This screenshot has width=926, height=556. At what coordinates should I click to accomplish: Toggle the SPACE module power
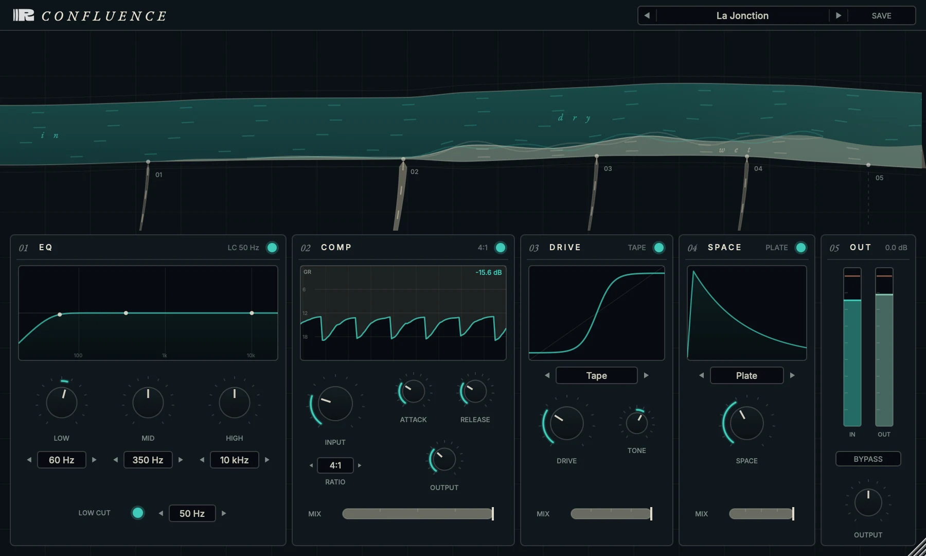click(801, 248)
